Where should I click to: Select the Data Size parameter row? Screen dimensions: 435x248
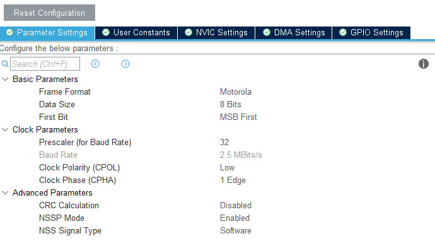click(217, 104)
